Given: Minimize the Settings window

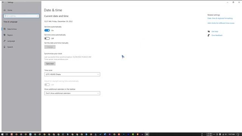Looking at the screenshot, I should pyautogui.click(x=228, y=2).
